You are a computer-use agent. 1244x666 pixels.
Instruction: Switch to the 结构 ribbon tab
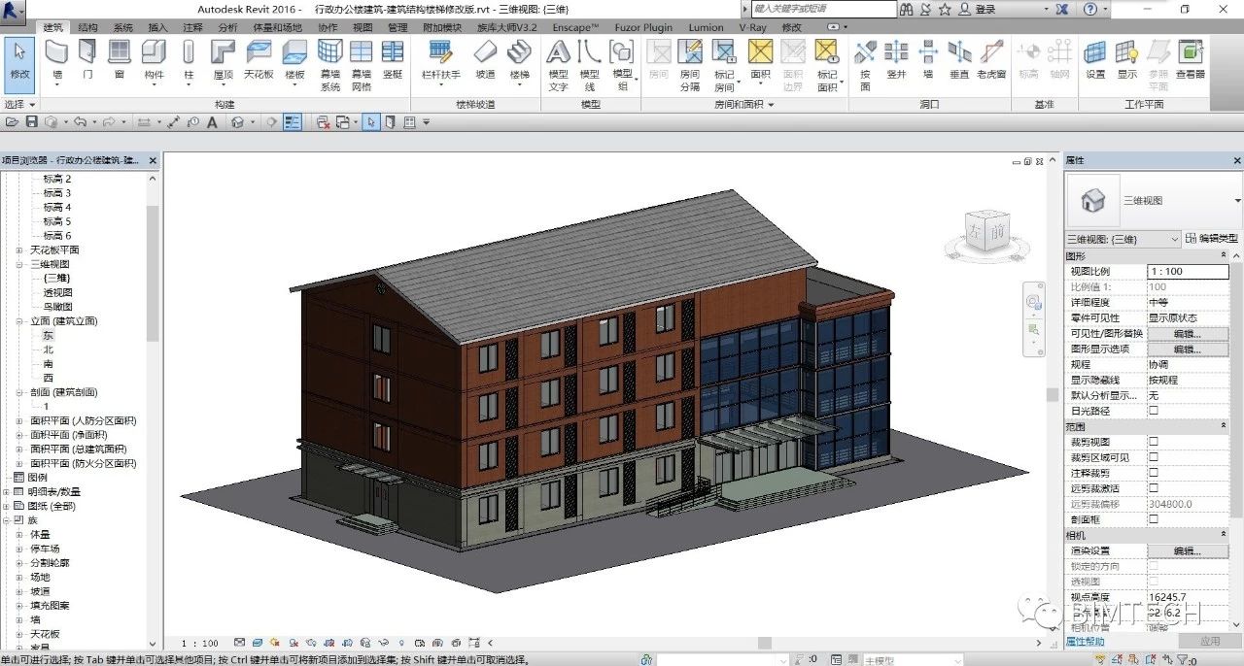point(87,27)
